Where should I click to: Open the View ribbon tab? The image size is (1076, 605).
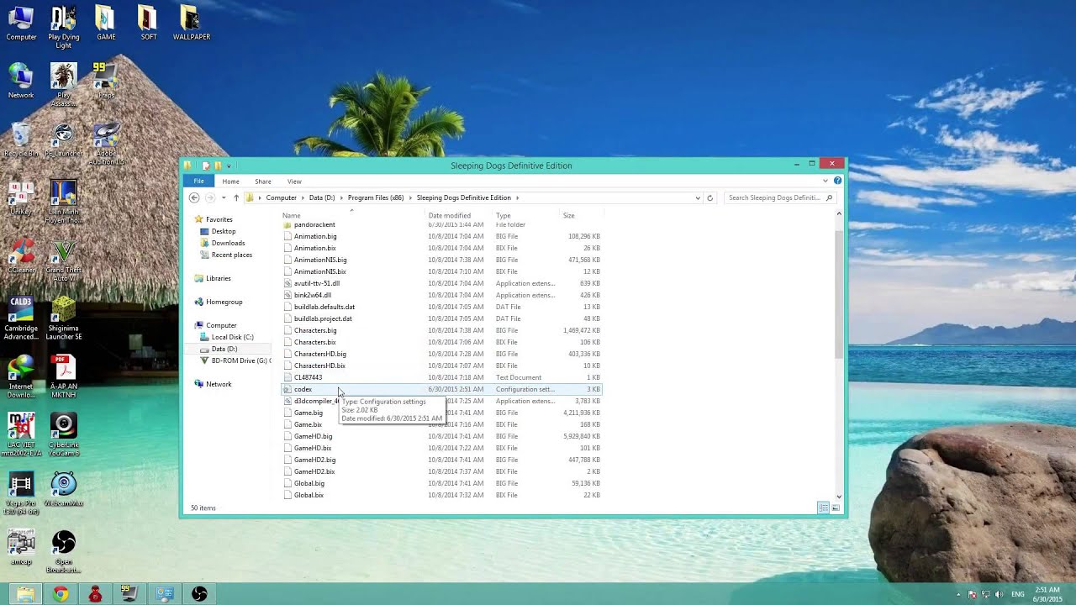[294, 181]
